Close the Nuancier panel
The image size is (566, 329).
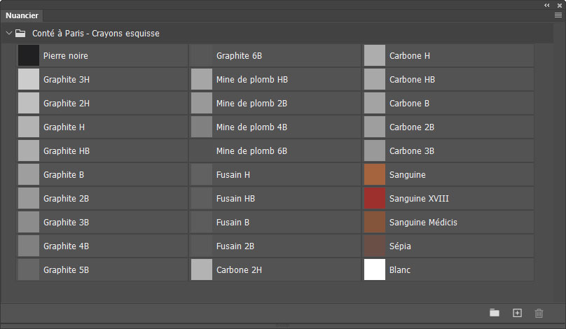click(x=558, y=4)
